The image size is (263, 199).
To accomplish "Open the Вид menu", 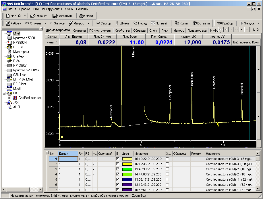I will click(36, 9).
